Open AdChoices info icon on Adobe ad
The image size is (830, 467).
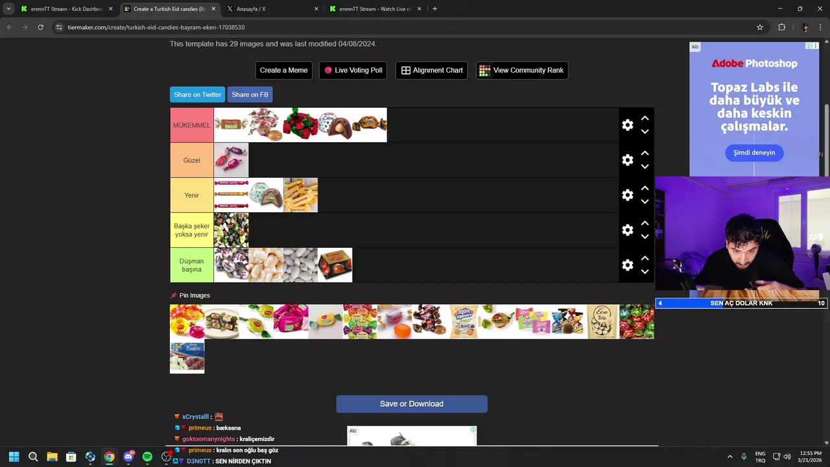click(x=809, y=46)
